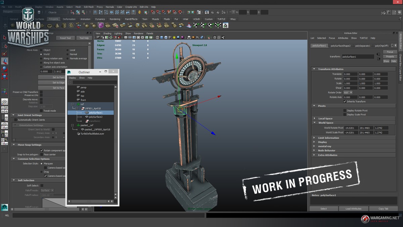Click the Copy Tab button

point(383,209)
